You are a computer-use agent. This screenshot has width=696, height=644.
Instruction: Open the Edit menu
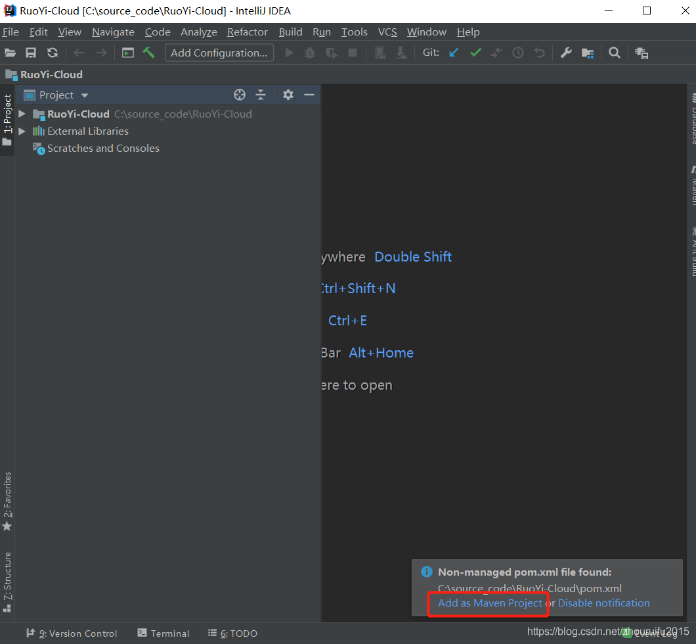pos(39,32)
